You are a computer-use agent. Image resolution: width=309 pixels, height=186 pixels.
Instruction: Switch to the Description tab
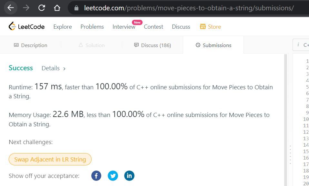pos(31,45)
